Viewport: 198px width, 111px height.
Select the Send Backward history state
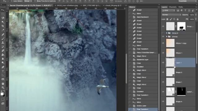[x=143, y=17]
